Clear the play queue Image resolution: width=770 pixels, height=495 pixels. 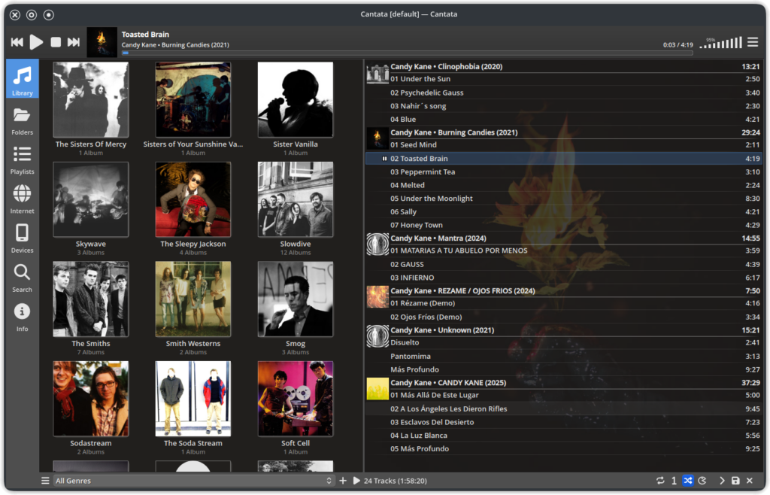[750, 481]
